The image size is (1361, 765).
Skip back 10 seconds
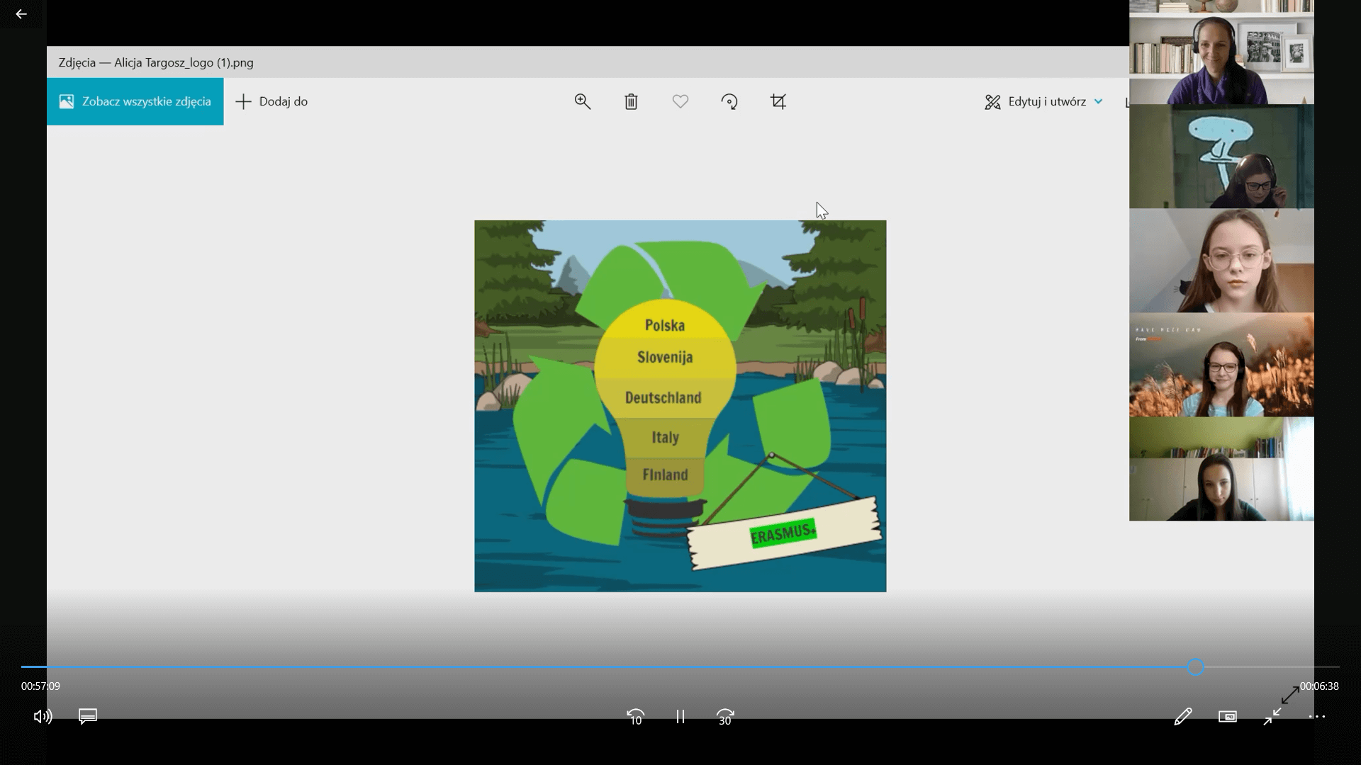(x=636, y=717)
